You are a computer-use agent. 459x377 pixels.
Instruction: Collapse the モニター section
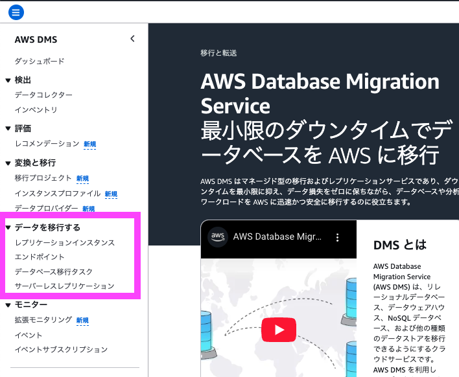pos(8,305)
